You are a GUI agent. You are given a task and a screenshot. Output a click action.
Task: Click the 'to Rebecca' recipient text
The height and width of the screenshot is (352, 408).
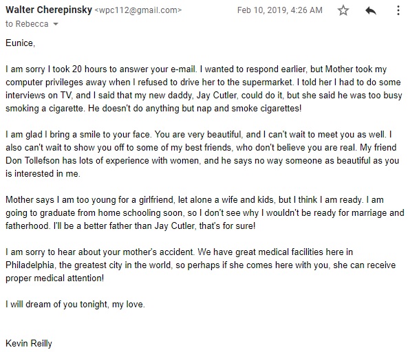point(27,24)
